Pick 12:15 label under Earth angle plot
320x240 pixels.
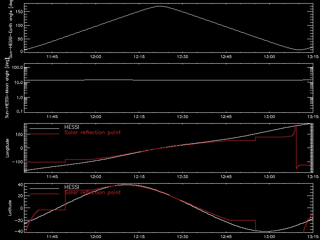[x=139, y=57]
